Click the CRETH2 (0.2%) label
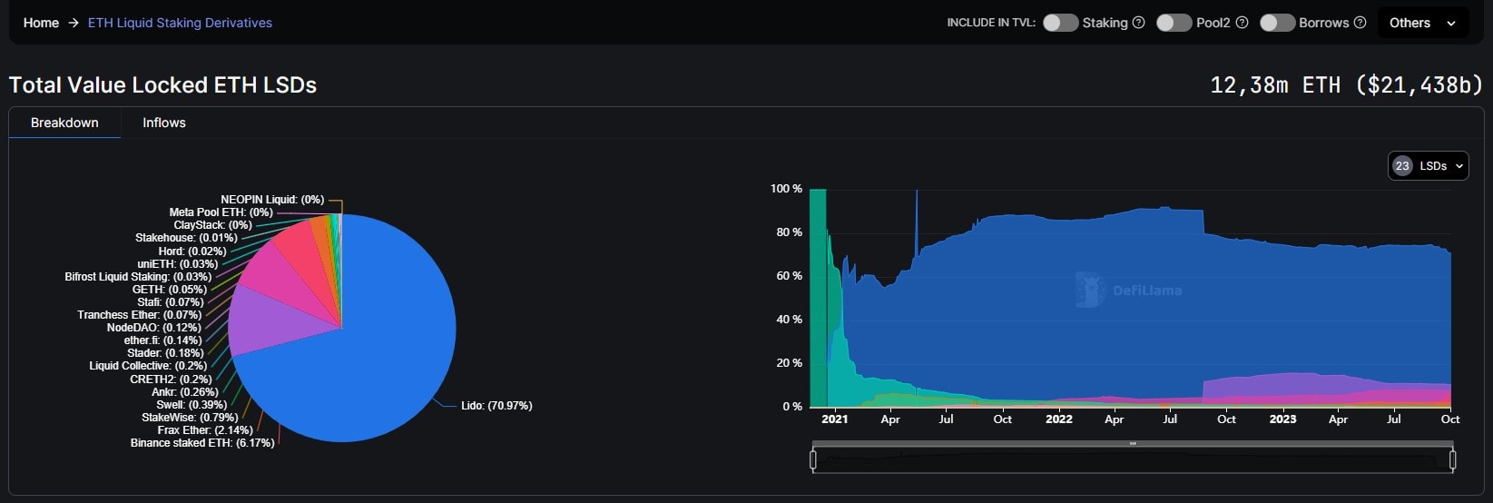This screenshot has width=1493, height=503. pos(171,380)
